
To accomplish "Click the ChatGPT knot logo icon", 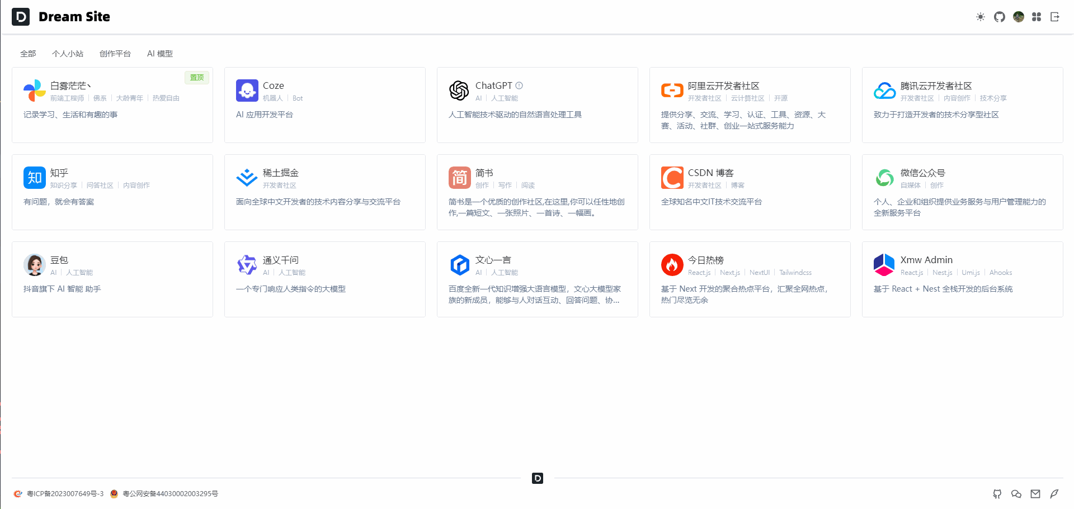I will (x=460, y=91).
